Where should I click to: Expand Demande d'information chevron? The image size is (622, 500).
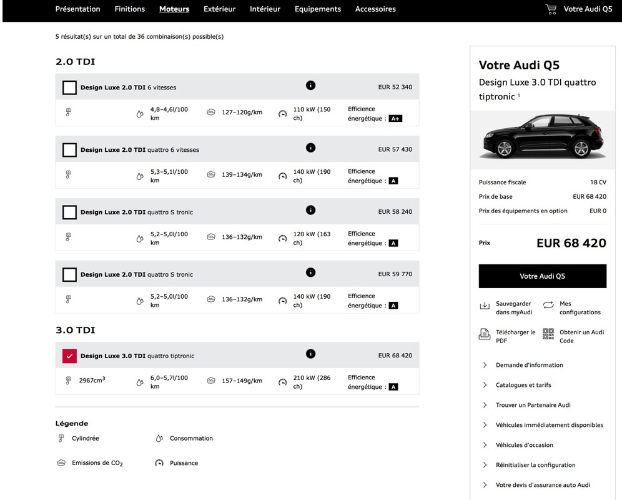pyautogui.click(x=485, y=365)
